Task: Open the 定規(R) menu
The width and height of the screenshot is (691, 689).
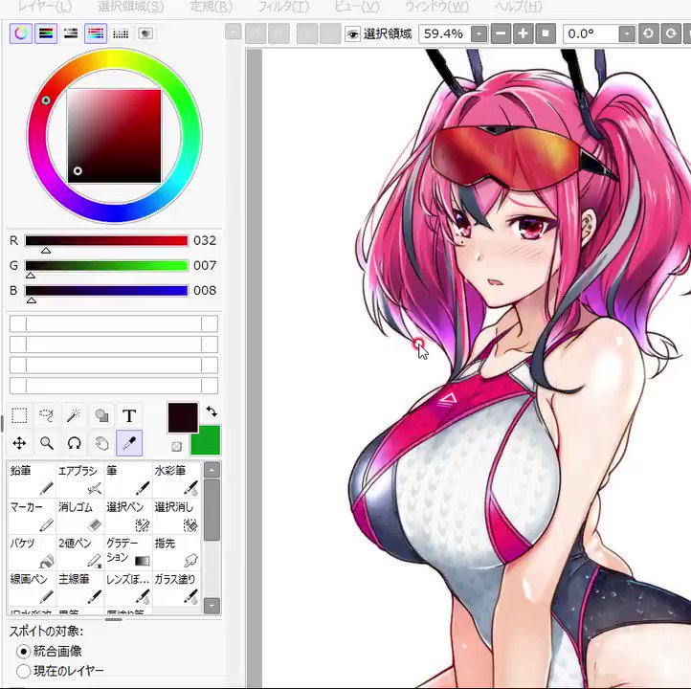Action: coord(212,7)
